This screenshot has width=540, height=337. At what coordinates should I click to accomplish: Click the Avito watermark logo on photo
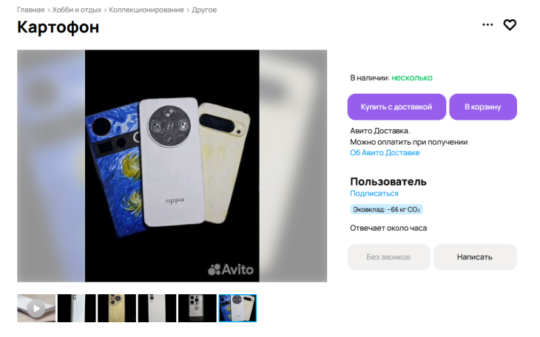(x=231, y=269)
